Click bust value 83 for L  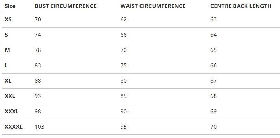coord(38,65)
